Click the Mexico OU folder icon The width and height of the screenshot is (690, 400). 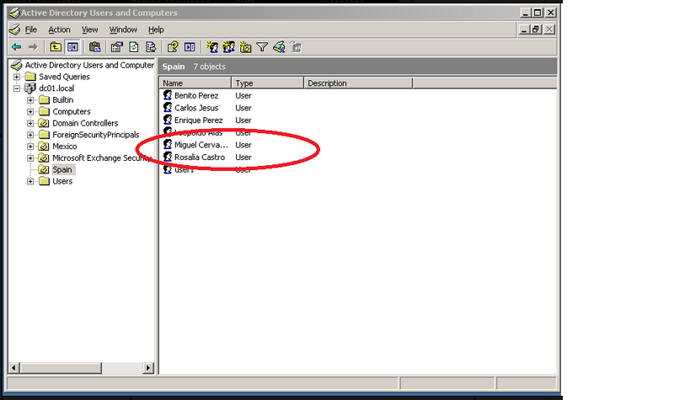click(44, 146)
